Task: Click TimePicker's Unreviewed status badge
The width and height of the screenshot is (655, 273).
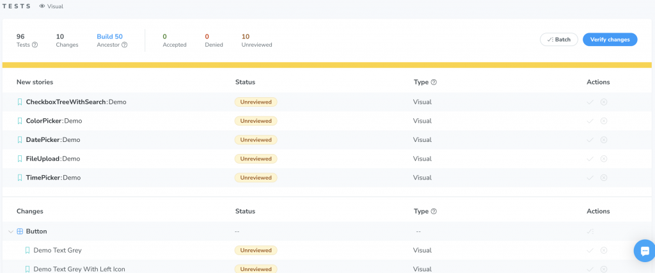Action: [x=256, y=177]
